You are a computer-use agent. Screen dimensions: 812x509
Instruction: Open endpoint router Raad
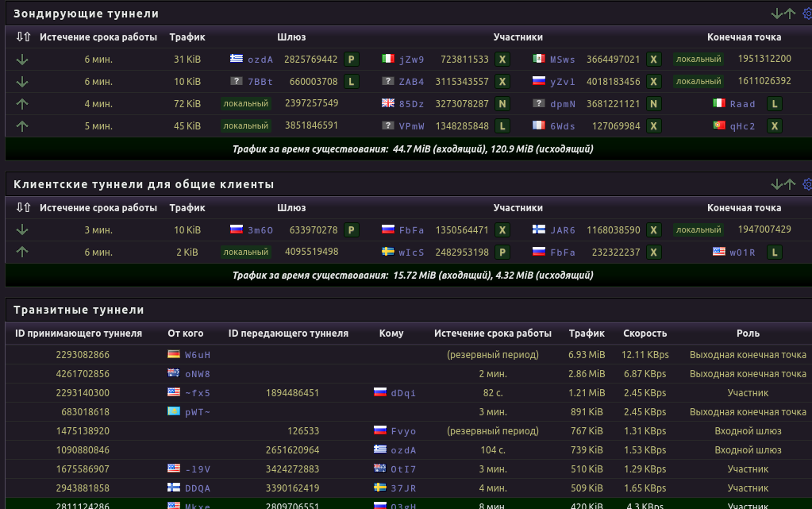[742, 104]
